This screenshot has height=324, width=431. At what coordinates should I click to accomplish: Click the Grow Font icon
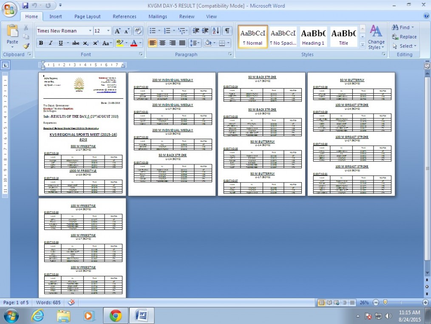117,31
